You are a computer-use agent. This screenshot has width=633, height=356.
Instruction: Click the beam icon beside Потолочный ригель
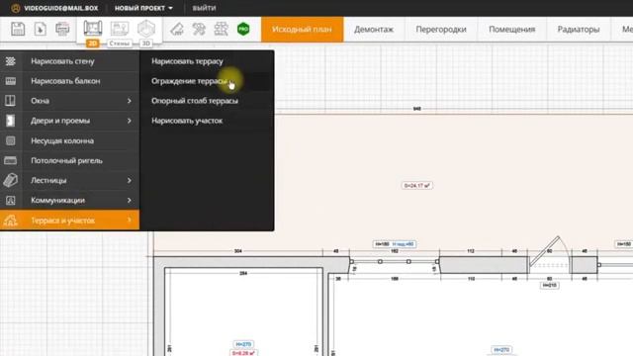[x=11, y=160]
